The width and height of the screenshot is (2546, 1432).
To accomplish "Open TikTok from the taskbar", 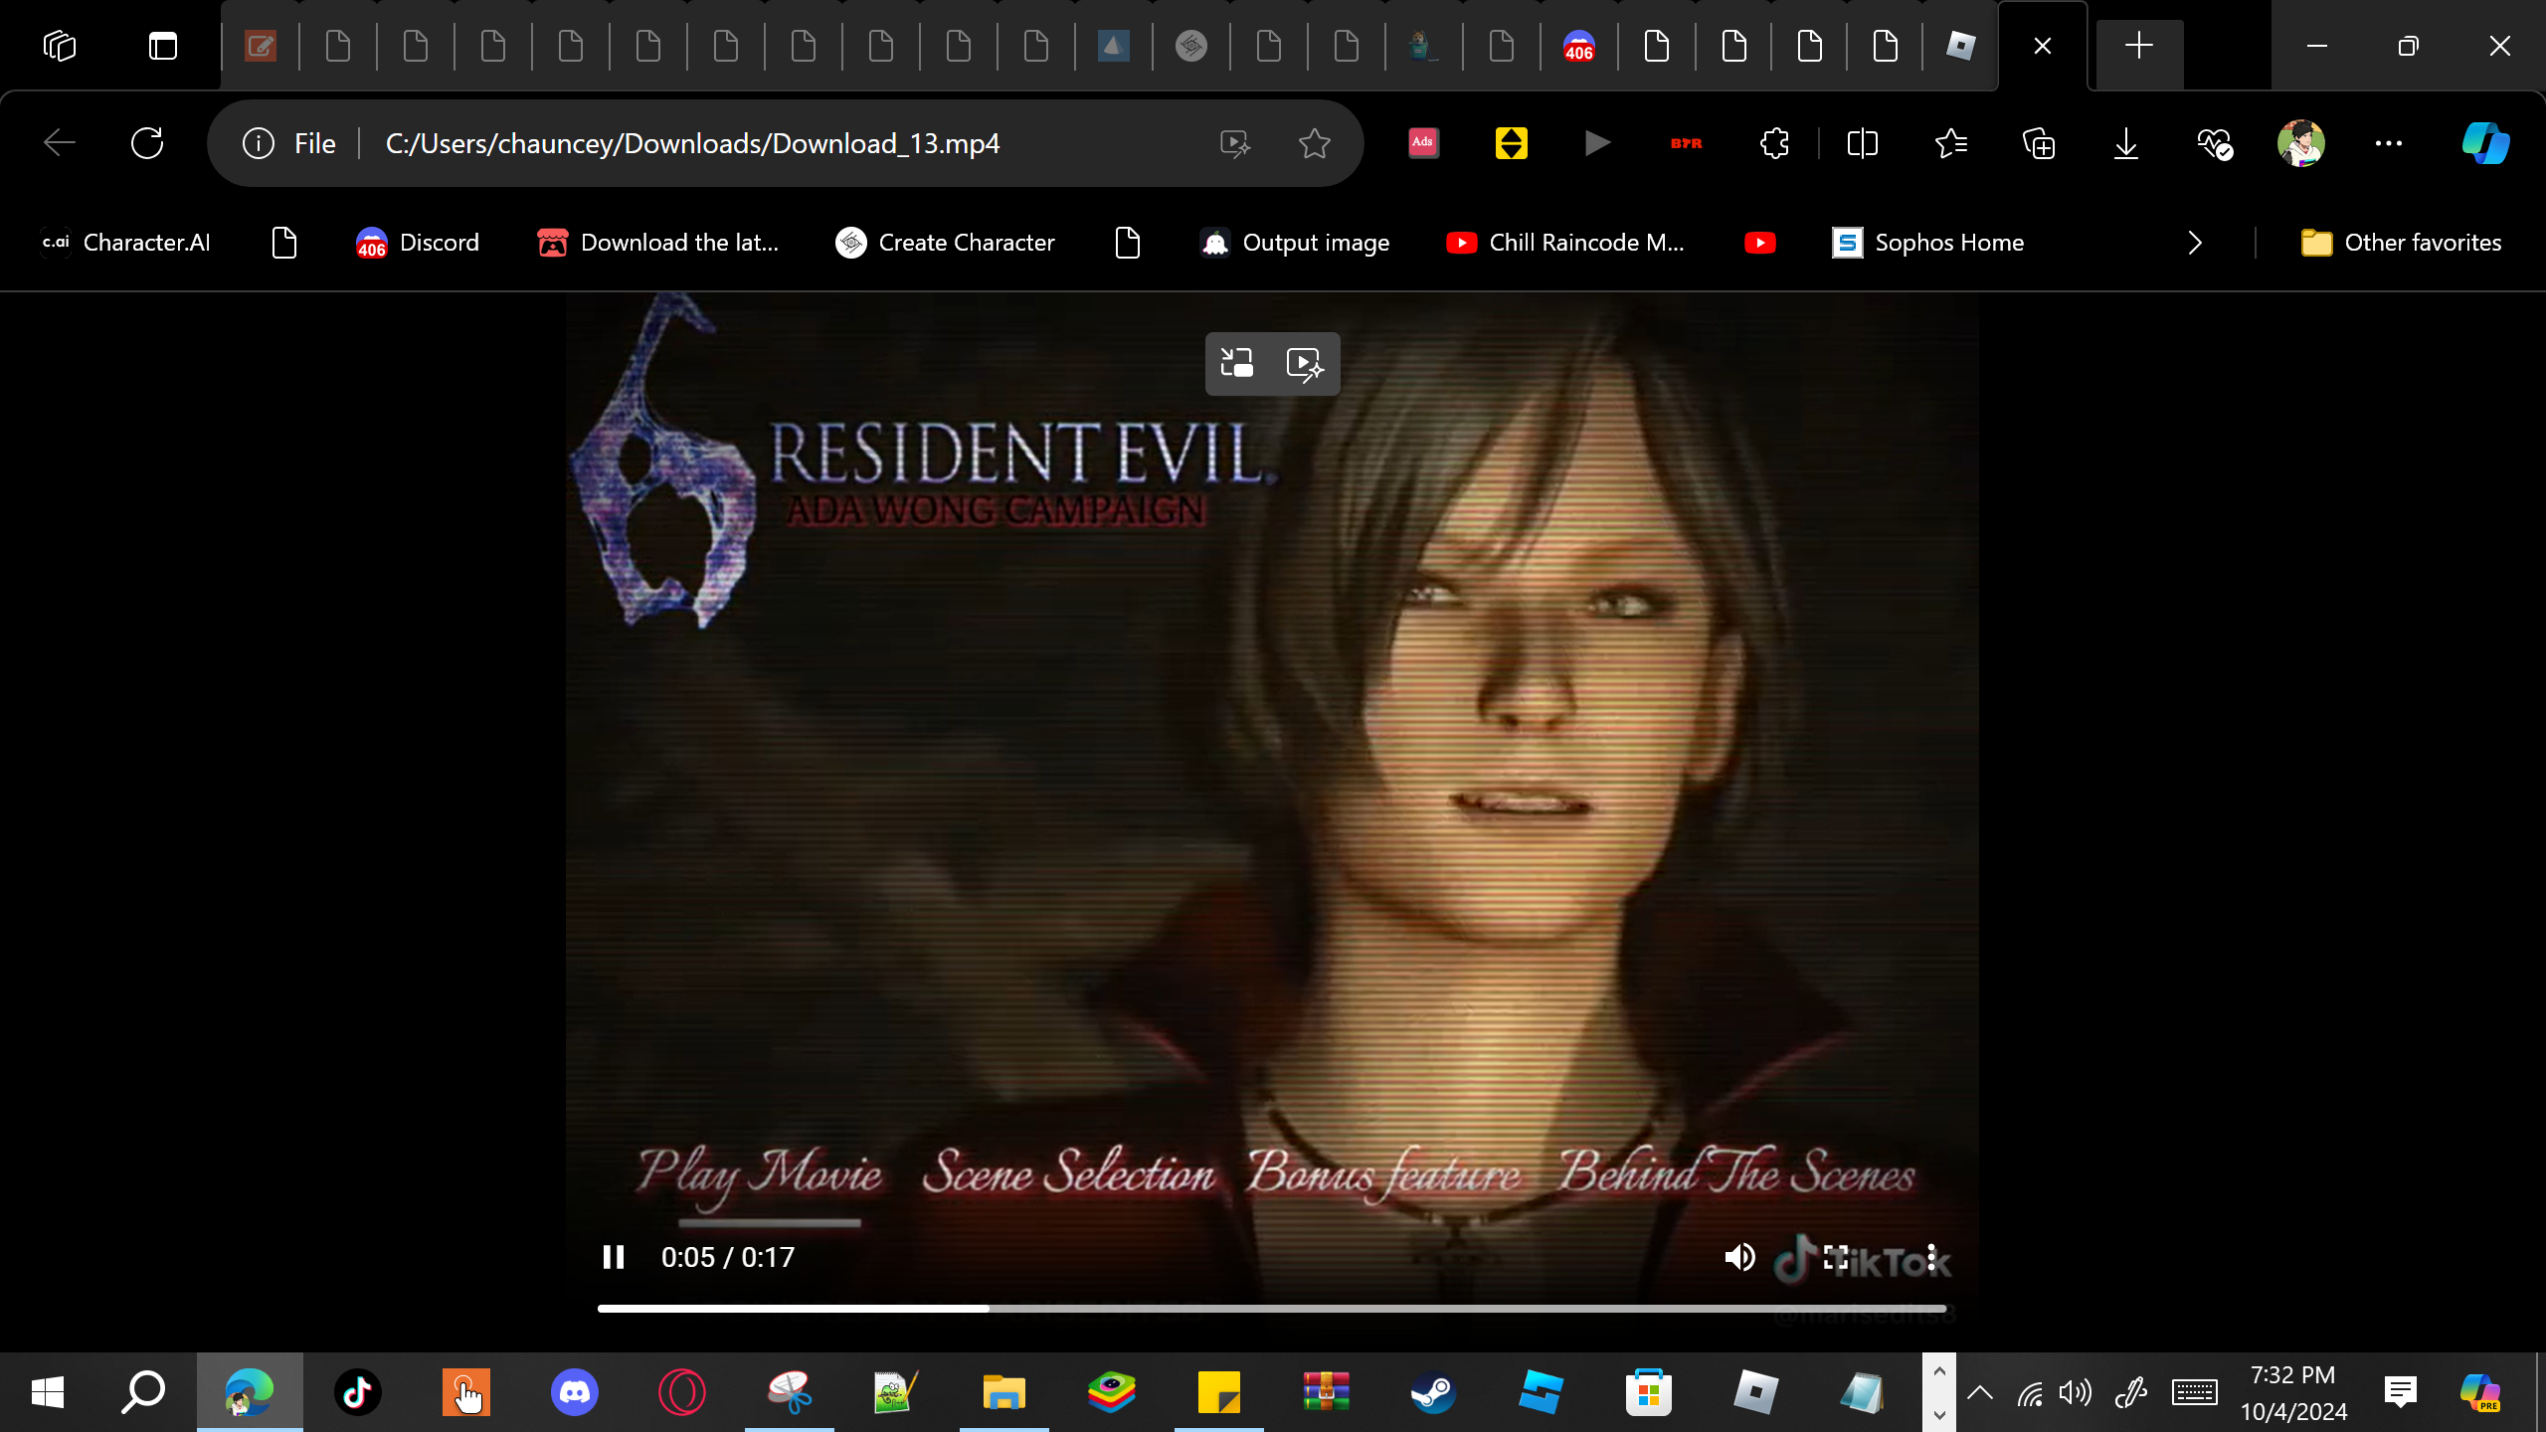I will (357, 1392).
